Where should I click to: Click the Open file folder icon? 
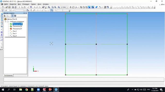pyautogui.click(x=7, y=7)
